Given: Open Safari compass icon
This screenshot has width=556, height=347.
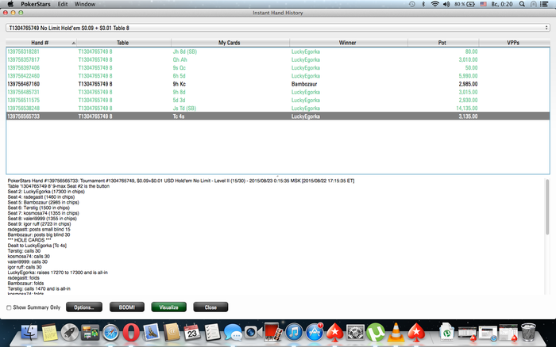Looking at the screenshot, I should [x=110, y=333].
